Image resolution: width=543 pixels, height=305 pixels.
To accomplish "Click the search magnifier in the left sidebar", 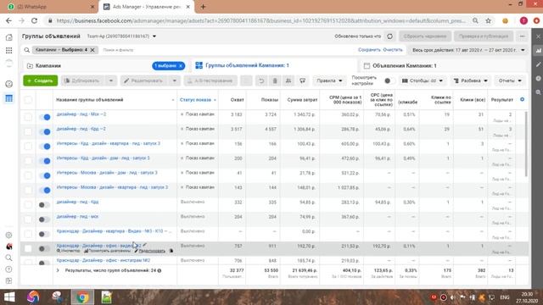I will [9, 258].
